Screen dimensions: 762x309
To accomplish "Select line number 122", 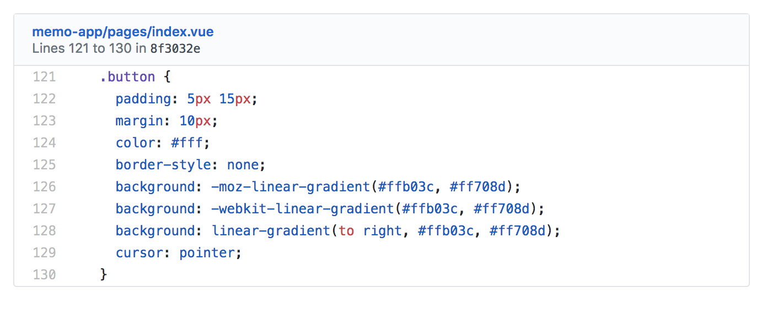I will [x=44, y=99].
